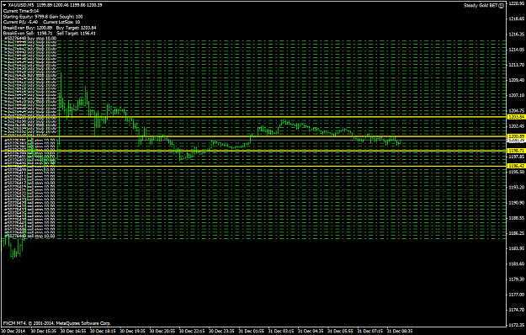Click the '30 Dec 15:35' time axis label
The width and height of the screenshot is (526, 335).
[44, 331]
